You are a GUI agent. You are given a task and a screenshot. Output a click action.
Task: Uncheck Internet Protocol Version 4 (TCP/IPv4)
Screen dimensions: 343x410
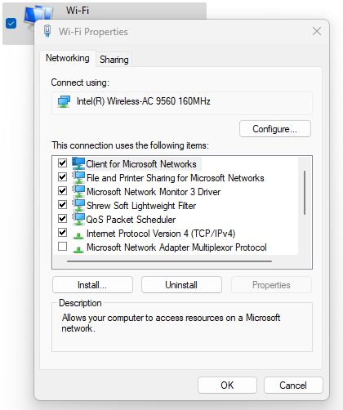[x=62, y=233]
